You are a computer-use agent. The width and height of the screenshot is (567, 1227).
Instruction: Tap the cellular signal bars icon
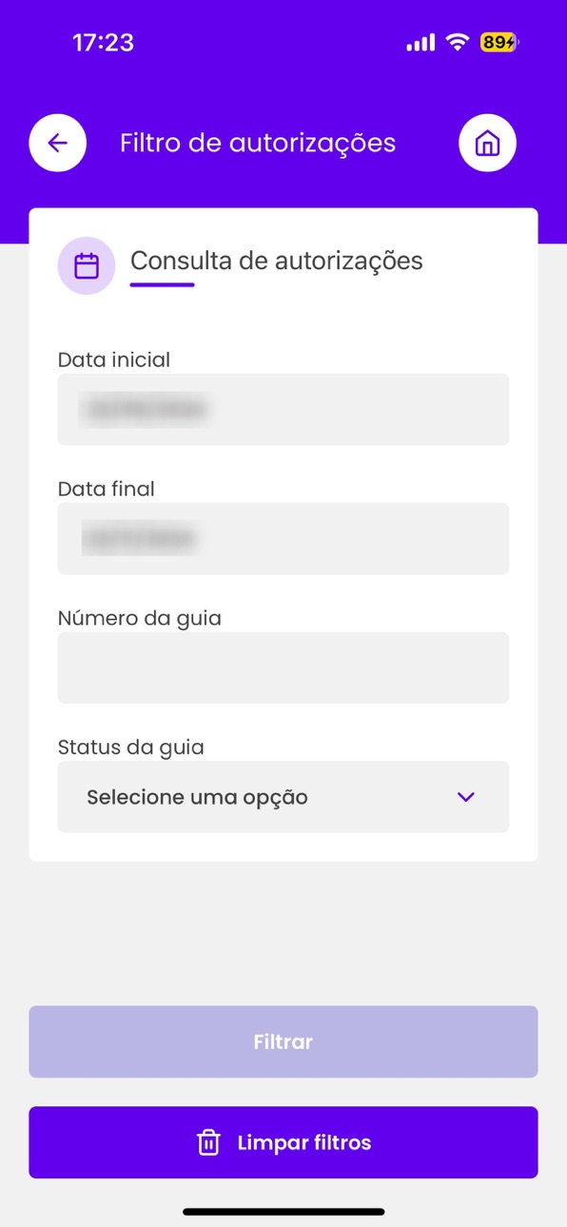420,43
